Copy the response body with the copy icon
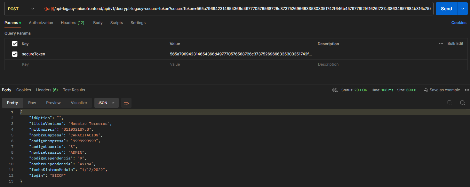This screenshot has height=187, width=470. [x=450, y=103]
